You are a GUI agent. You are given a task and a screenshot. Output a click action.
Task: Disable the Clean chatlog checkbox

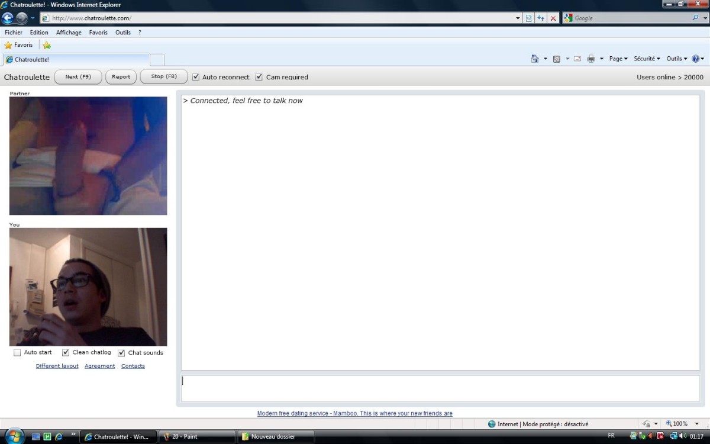coord(66,353)
